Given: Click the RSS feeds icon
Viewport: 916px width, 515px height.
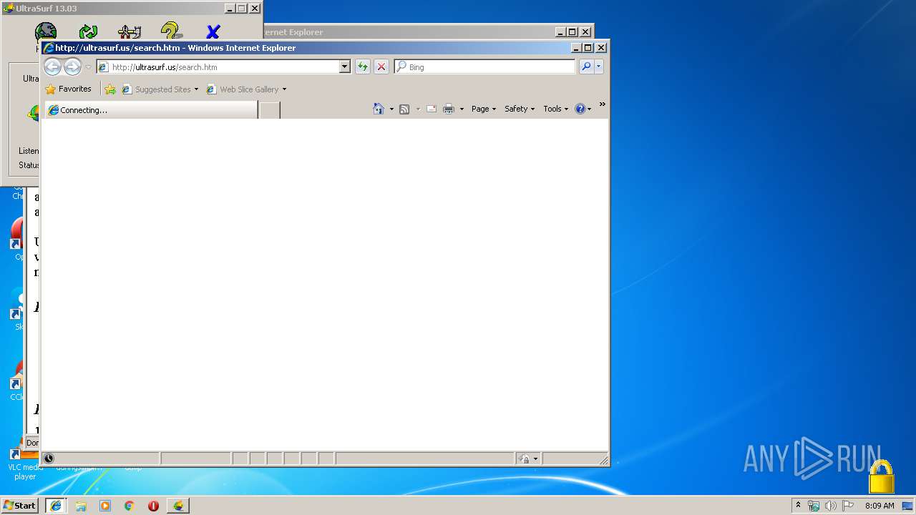Looking at the screenshot, I should [x=404, y=109].
